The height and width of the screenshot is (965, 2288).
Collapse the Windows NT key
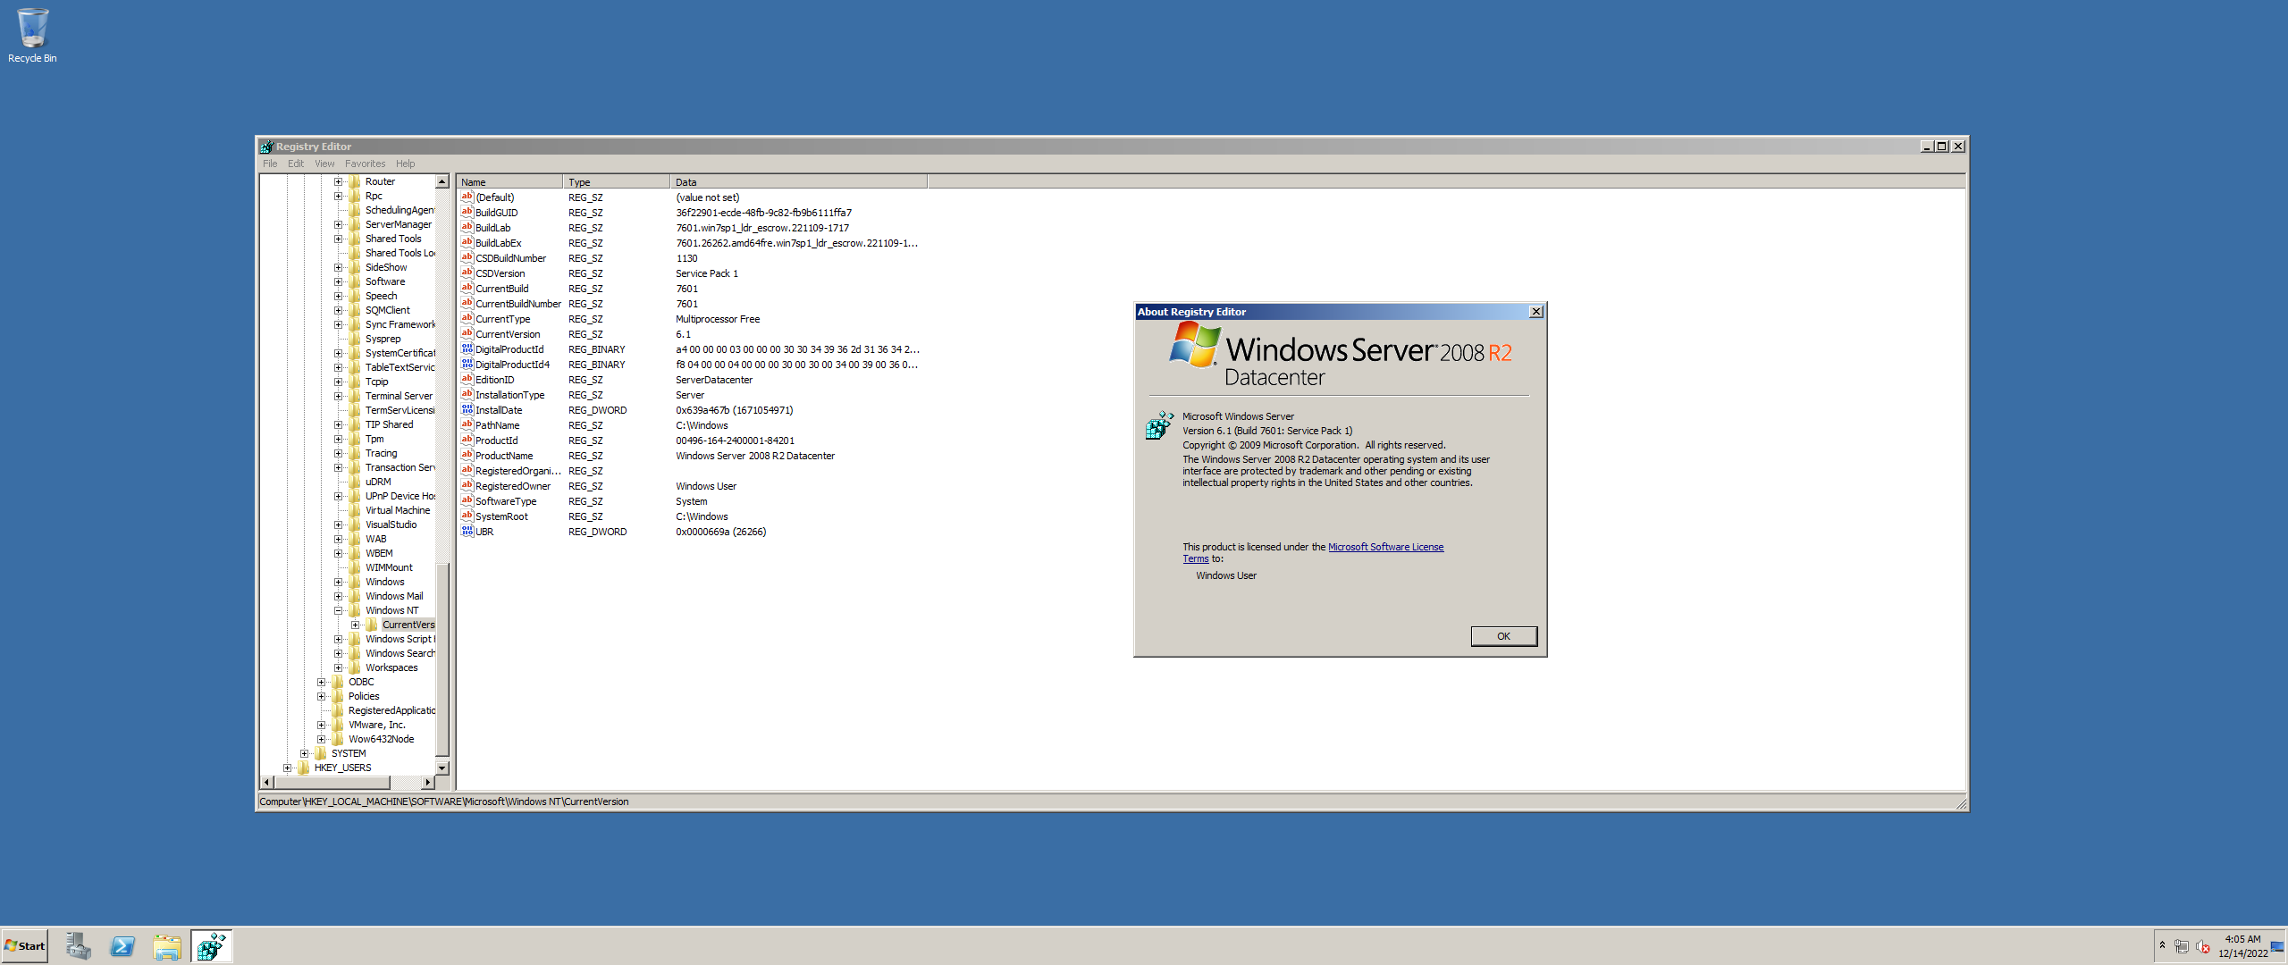338,610
